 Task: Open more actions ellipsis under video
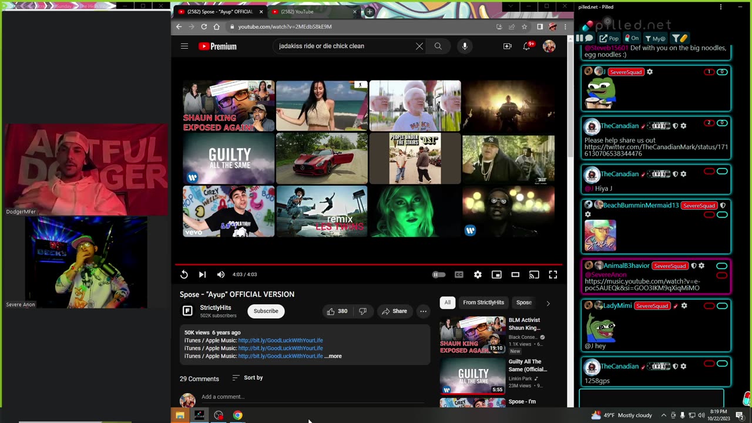pos(423,311)
